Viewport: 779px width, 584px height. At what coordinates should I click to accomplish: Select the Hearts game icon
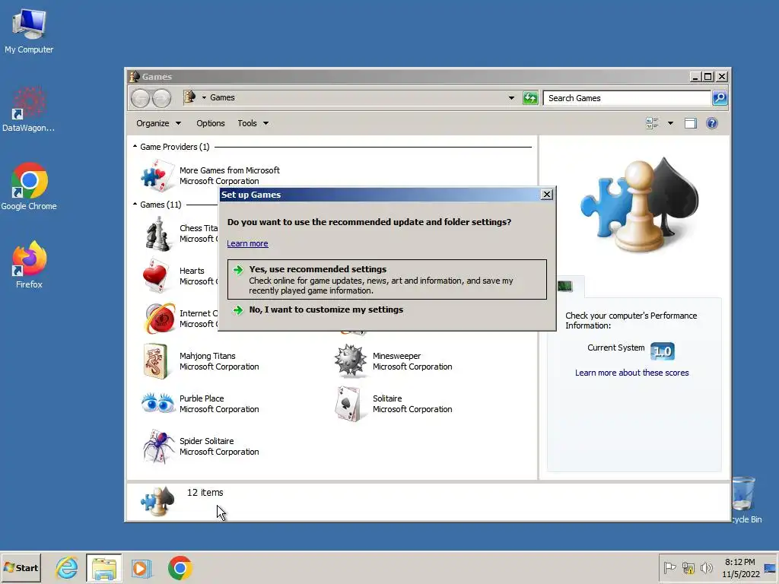click(155, 275)
